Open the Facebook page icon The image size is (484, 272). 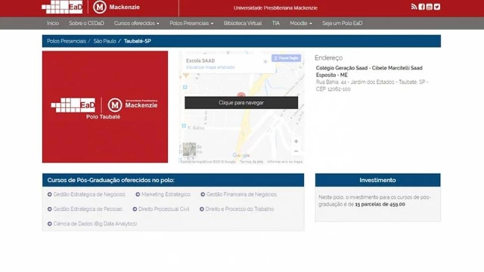[422, 7]
